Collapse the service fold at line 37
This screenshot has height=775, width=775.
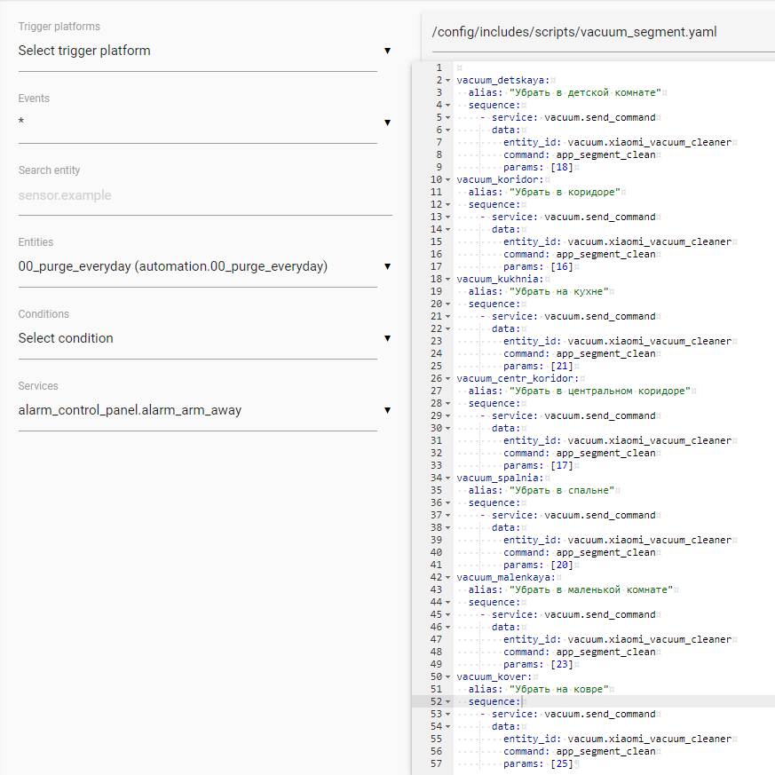click(447, 515)
